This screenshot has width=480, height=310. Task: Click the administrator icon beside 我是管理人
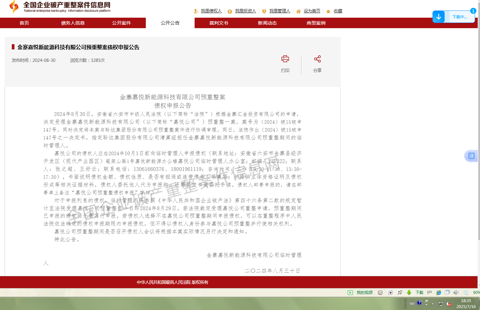pyautogui.click(x=264, y=11)
